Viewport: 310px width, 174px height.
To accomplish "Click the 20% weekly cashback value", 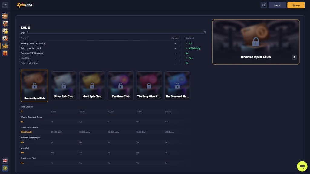I will (x=166, y=122).
